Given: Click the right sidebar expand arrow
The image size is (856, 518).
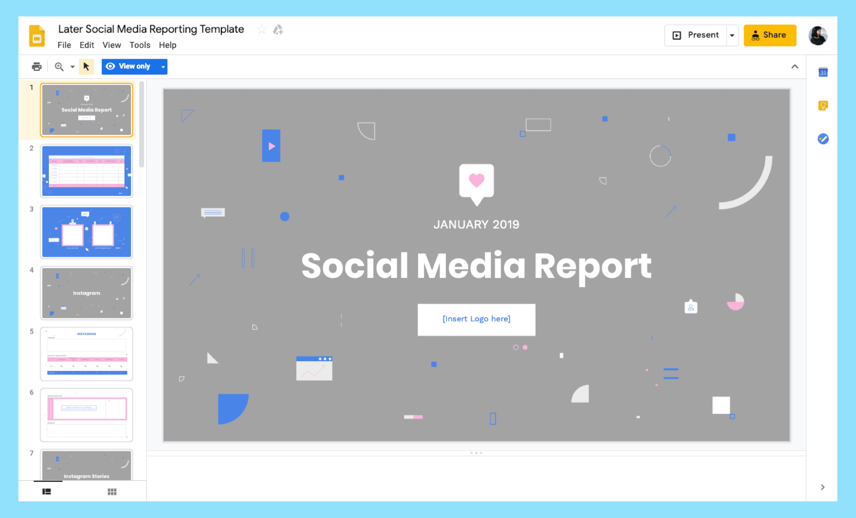Looking at the screenshot, I should [x=823, y=488].
